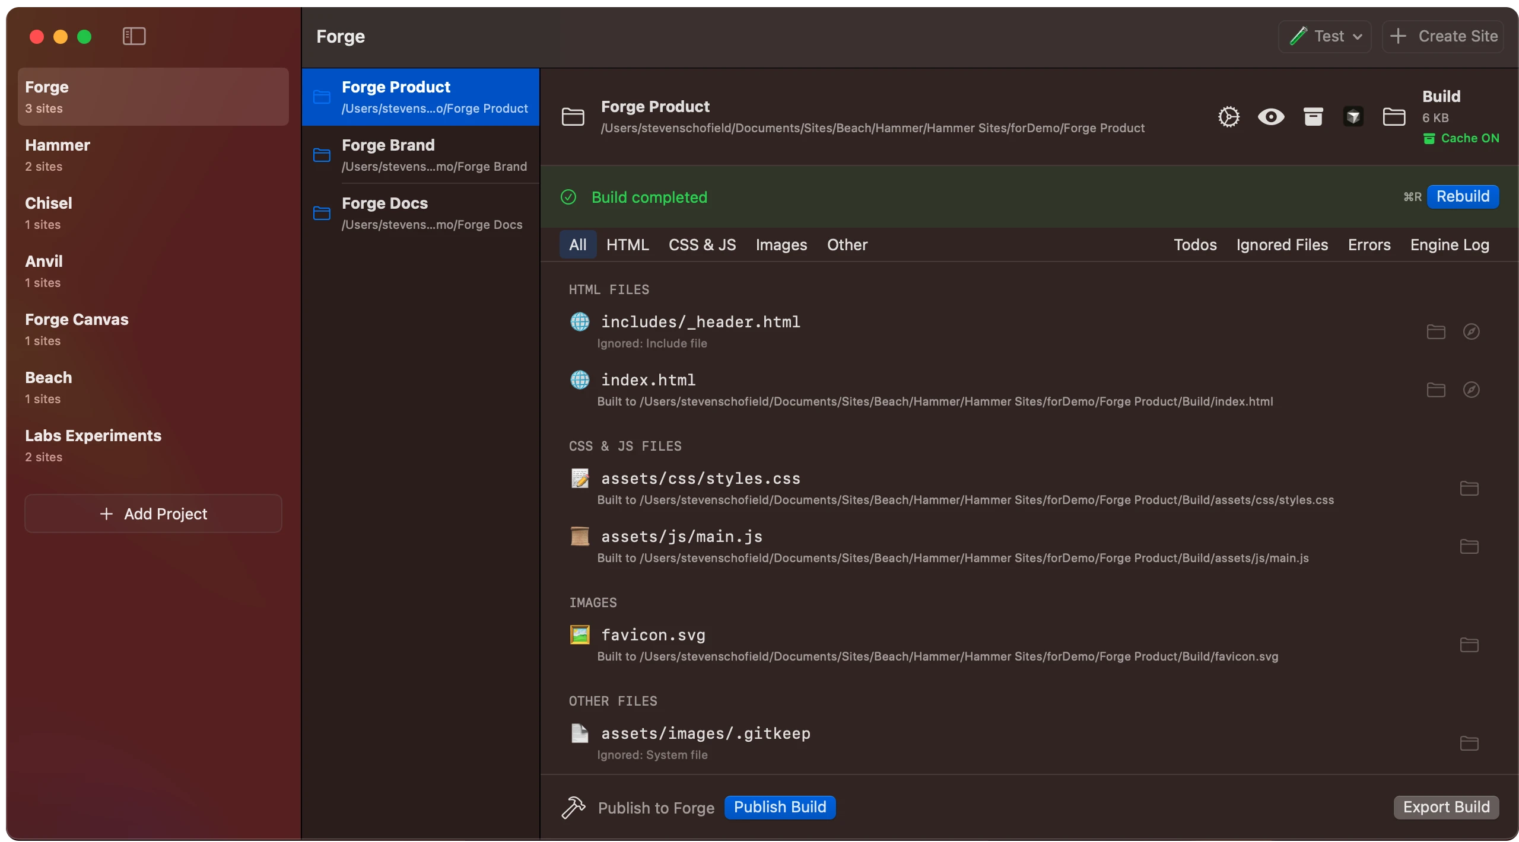Reveal favicon.svg folder icon

point(1469,645)
